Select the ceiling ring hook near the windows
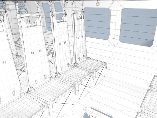 pos(98,3)
